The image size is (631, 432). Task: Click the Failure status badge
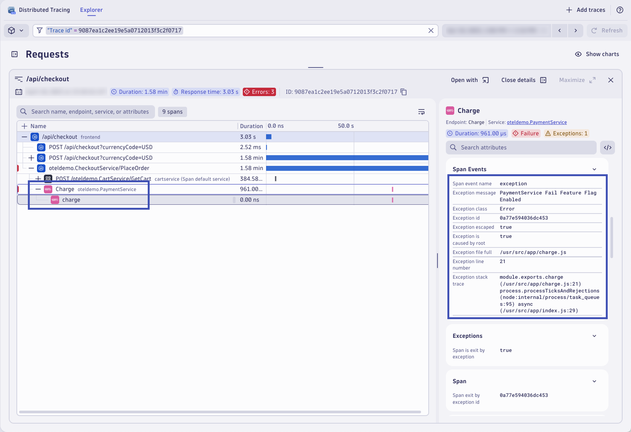coord(526,133)
